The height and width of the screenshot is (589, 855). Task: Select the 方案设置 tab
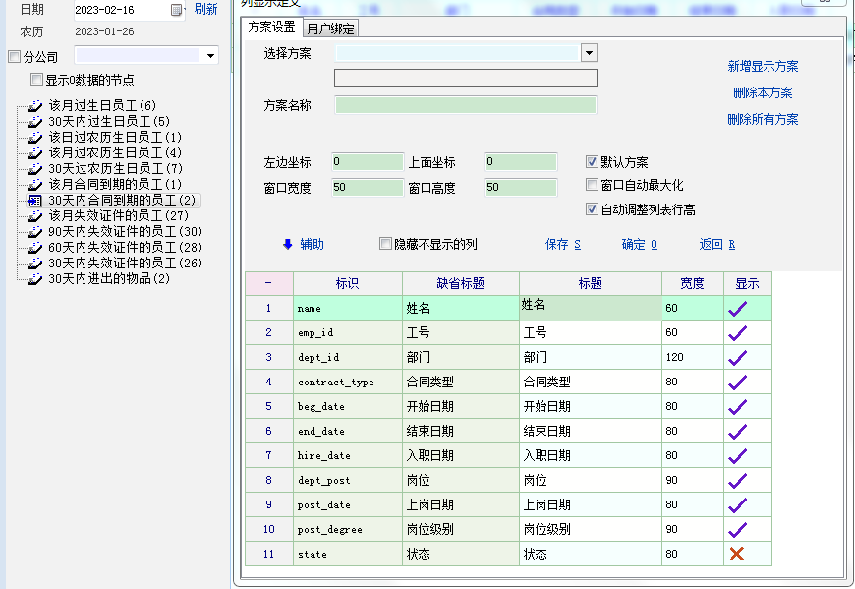(271, 28)
